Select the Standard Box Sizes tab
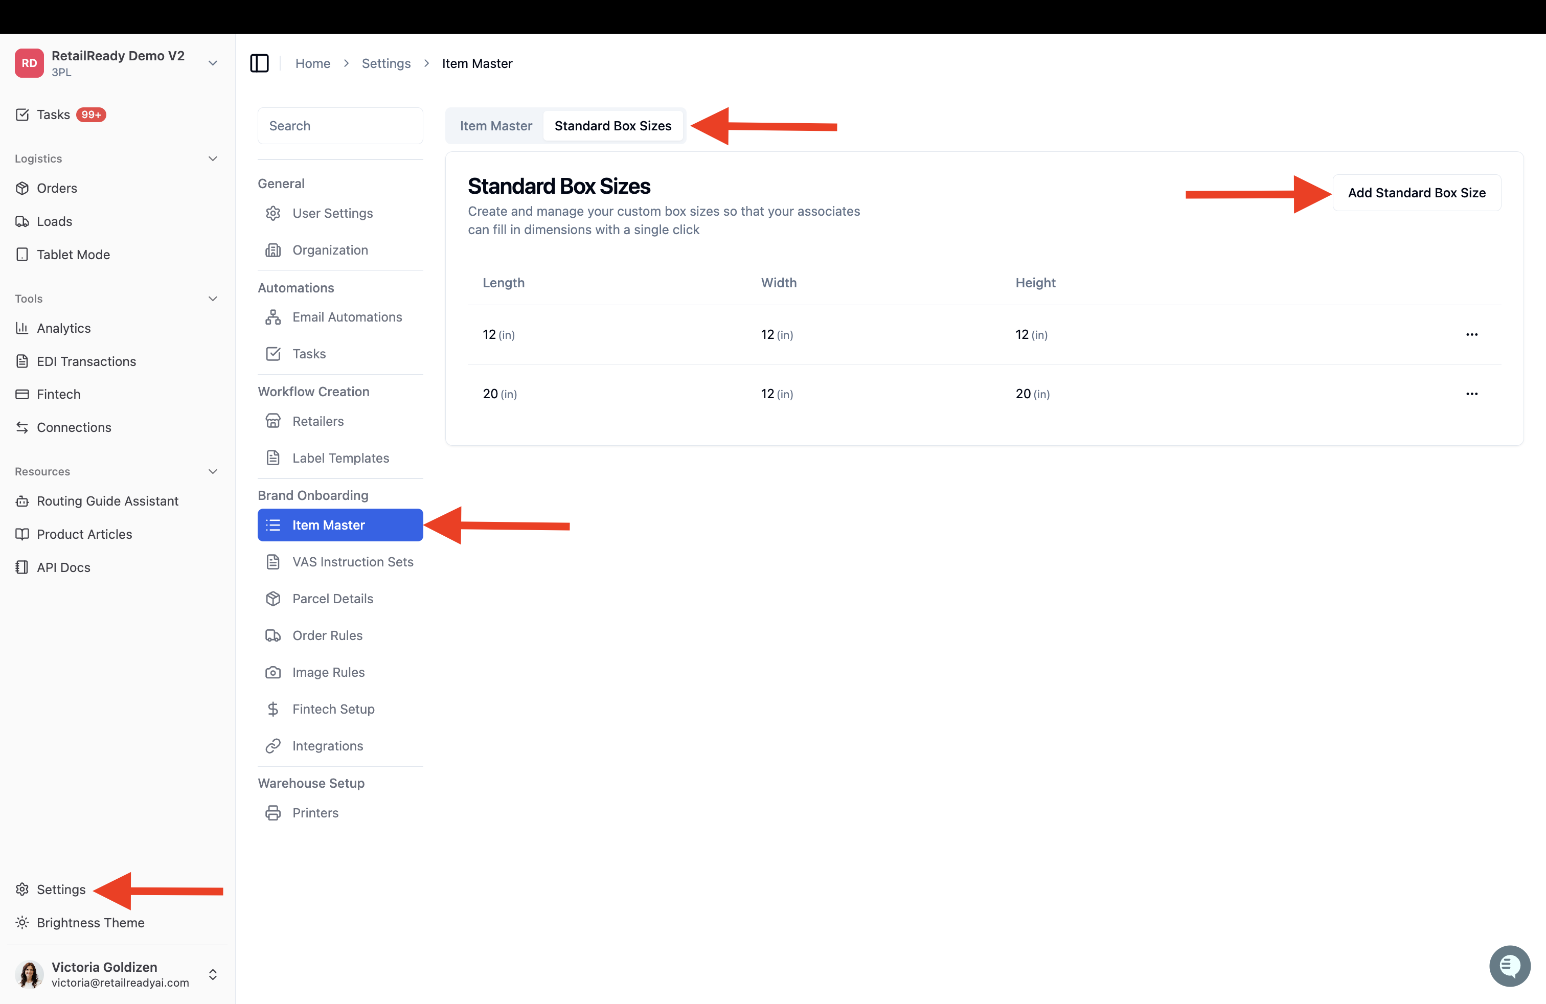This screenshot has width=1546, height=1004. (612, 126)
